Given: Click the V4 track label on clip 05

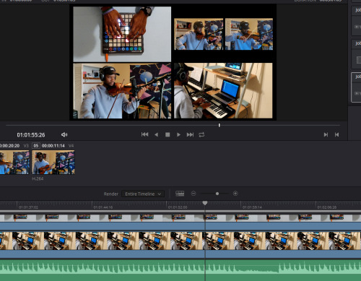Looking at the screenshot, I should (71, 146).
